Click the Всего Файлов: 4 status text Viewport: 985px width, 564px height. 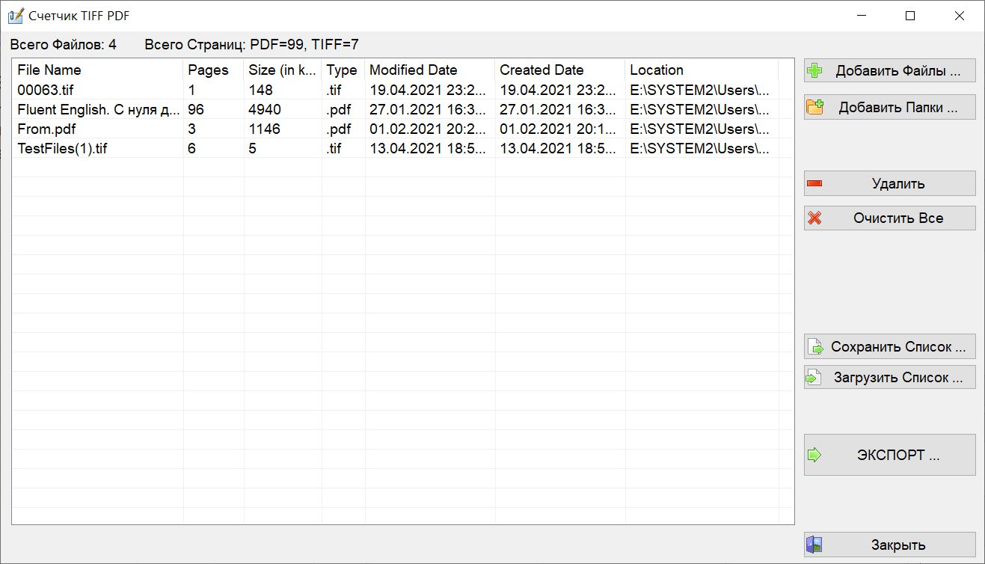[x=64, y=44]
